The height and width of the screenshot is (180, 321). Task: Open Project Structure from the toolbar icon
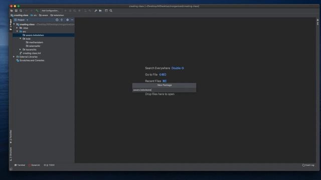(x=100, y=10)
